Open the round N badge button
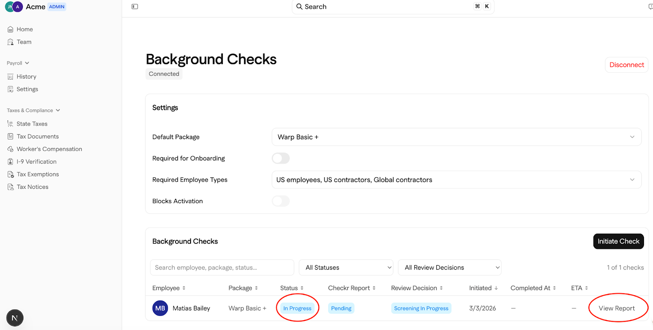 point(15,318)
